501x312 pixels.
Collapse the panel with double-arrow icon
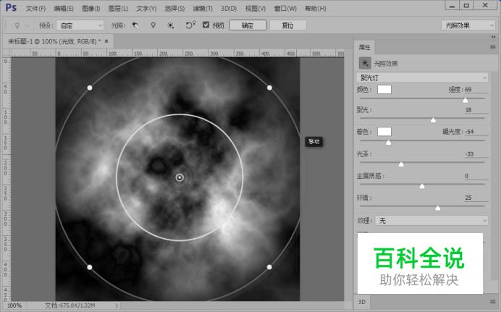click(x=493, y=37)
